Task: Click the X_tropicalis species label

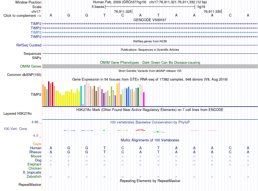Action: coord(32,173)
